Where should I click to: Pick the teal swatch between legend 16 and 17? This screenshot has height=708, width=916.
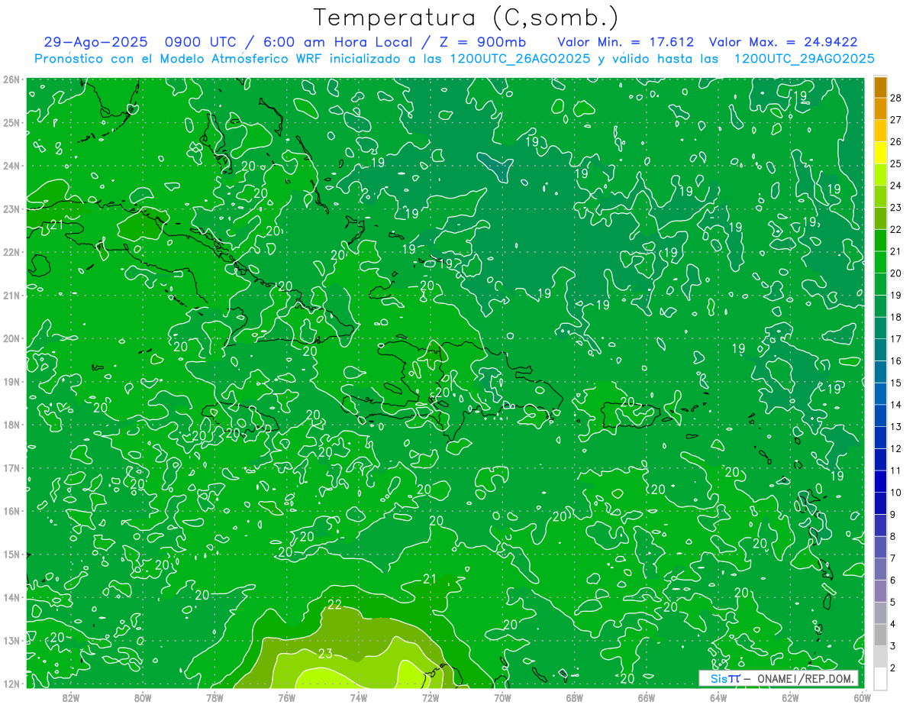[880, 351]
